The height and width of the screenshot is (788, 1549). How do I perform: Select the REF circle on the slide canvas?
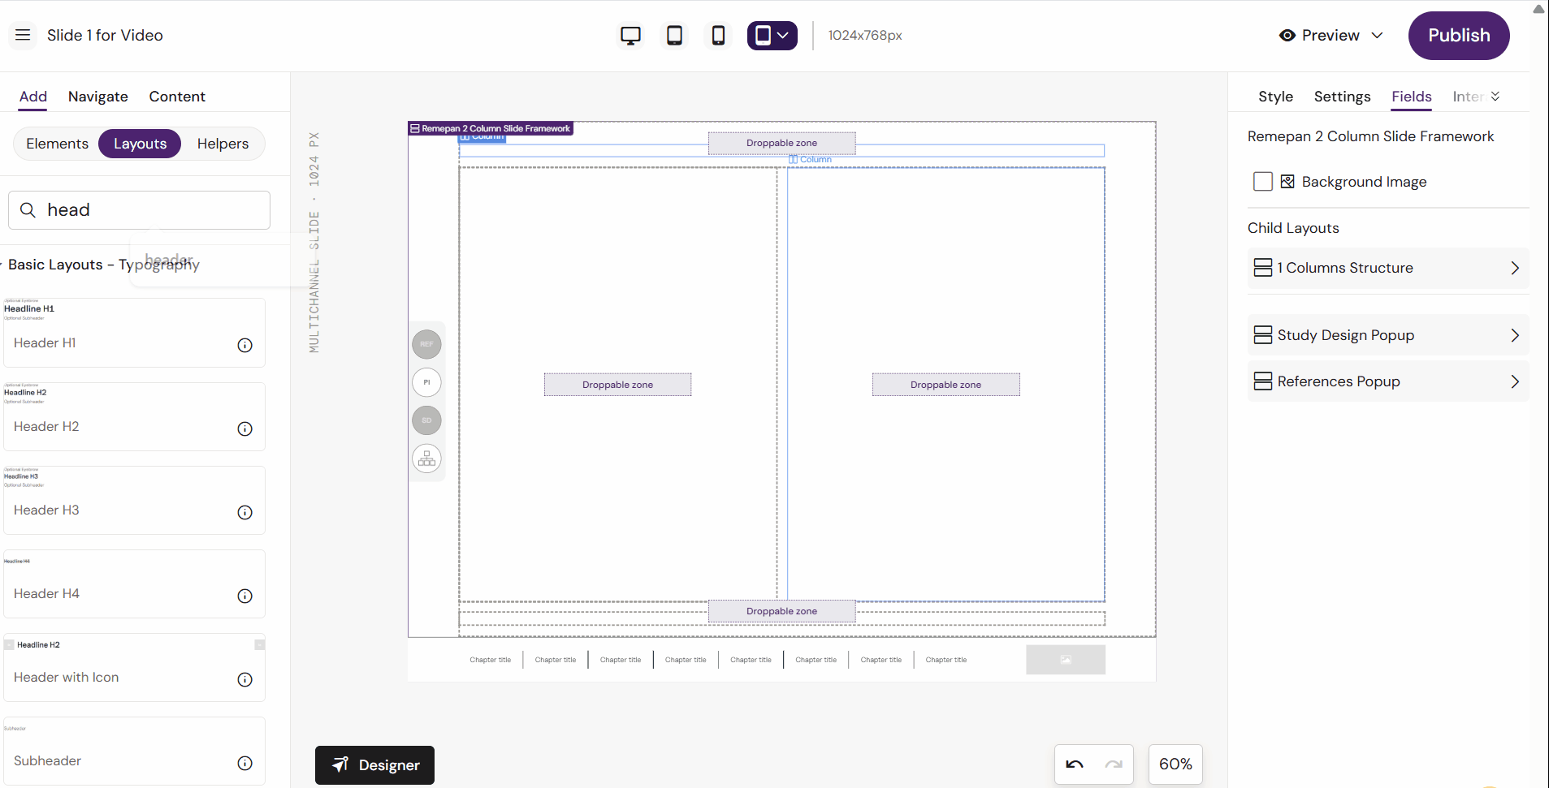pyautogui.click(x=426, y=343)
